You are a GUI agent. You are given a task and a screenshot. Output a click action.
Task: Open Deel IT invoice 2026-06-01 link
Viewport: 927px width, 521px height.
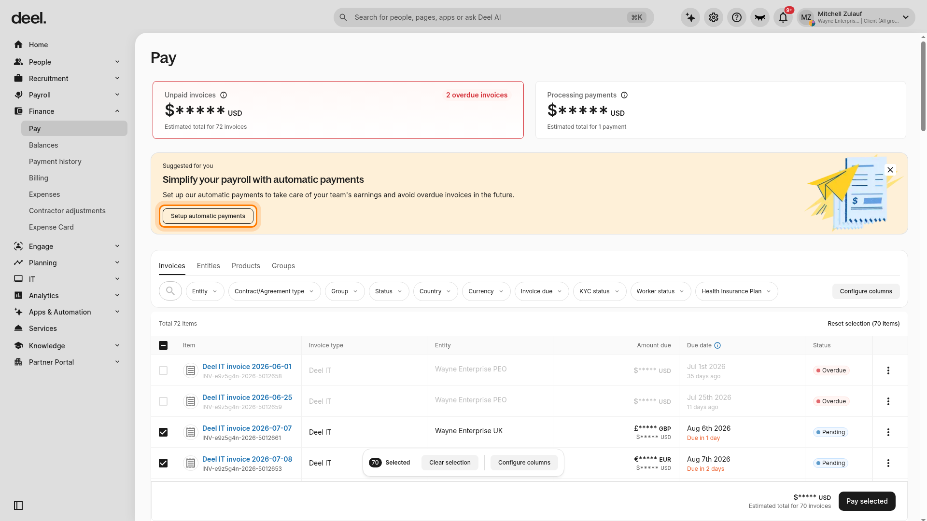[x=247, y=367]
